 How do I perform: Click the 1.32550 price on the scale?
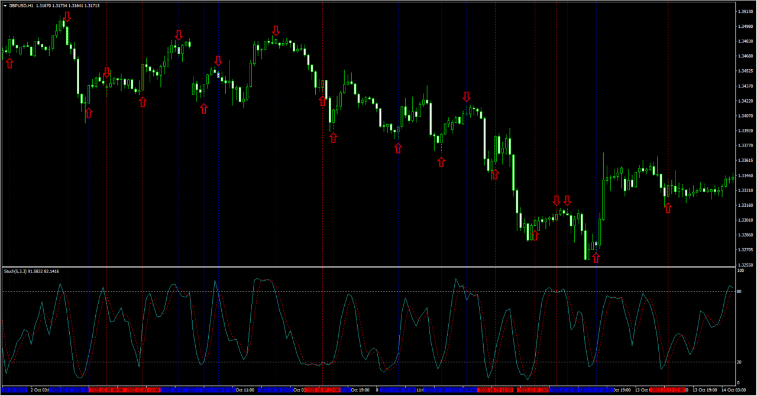745,265
